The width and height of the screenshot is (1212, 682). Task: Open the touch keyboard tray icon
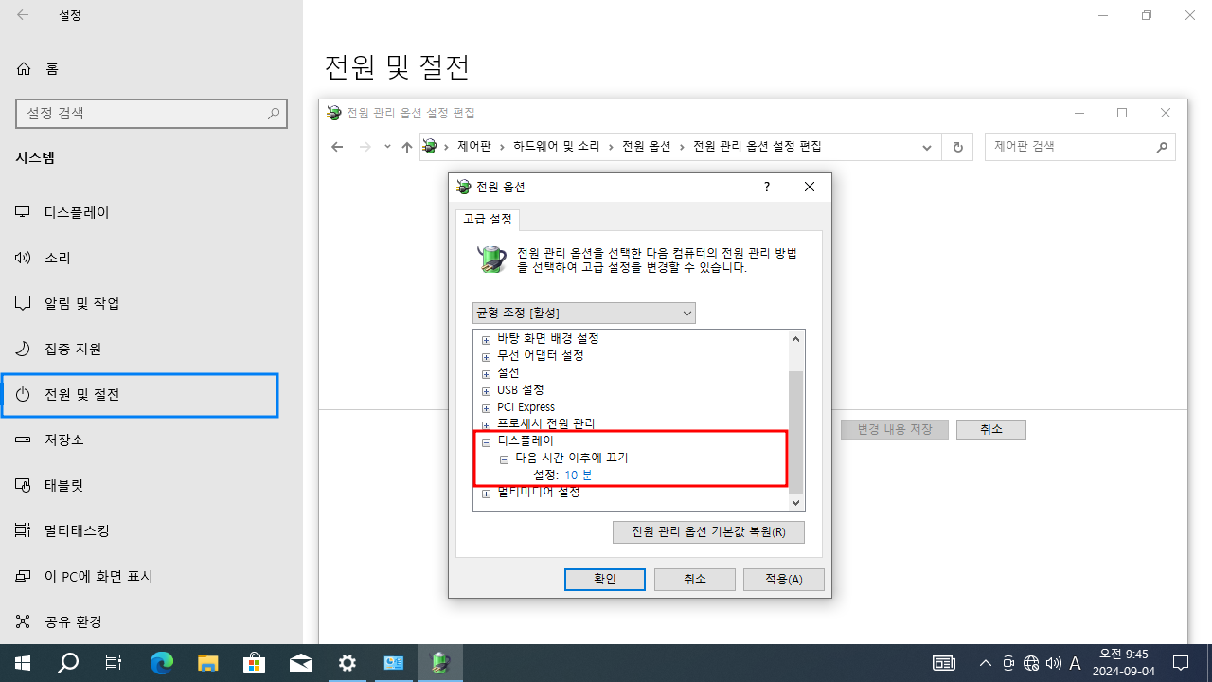coord(944,663)
